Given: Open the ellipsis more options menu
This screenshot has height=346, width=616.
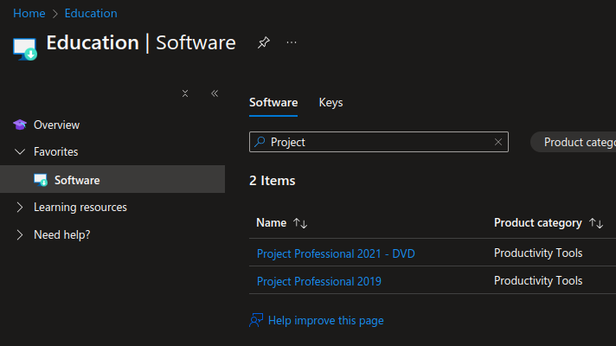Looking at the screenshot, I should [x=292, y=42].
